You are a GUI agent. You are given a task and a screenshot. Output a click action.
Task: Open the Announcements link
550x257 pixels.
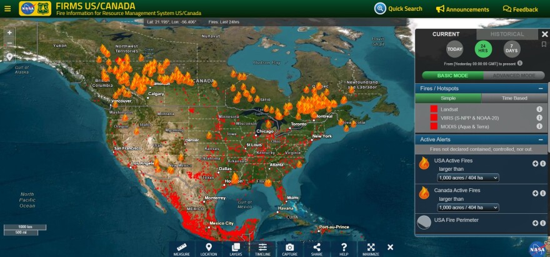coord(462,9)
